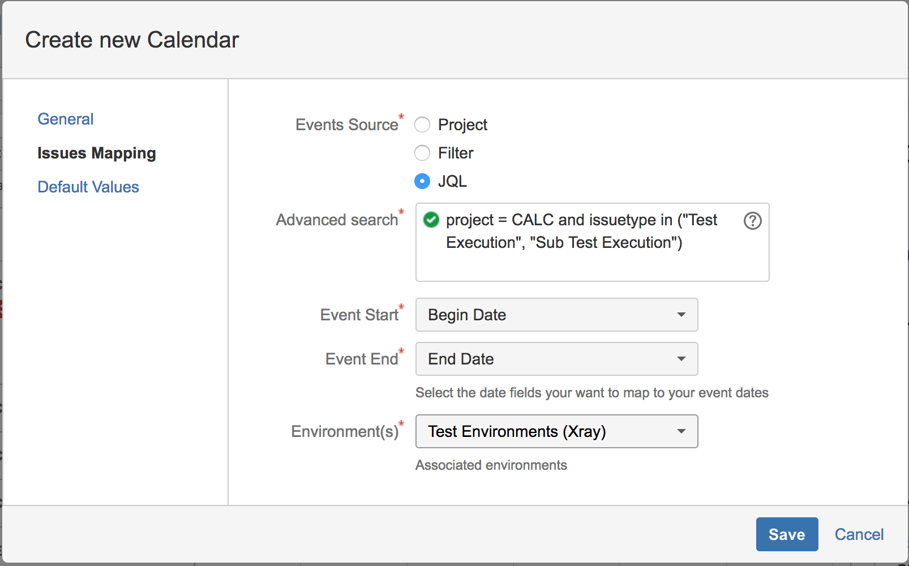The height and width of the screenshot is (566, 909).
Task: Open the Event End dropdown
Action: (x=556, y=359)
